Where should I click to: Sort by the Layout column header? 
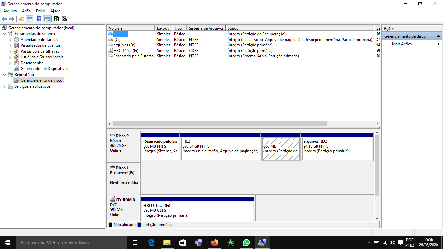tap(163, 28)
